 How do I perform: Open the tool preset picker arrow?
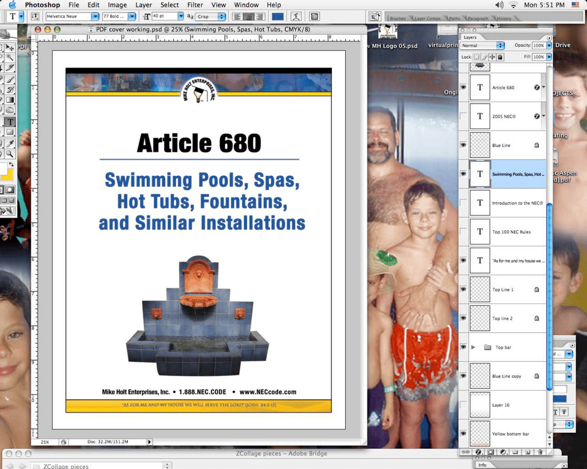pos(21,17)
